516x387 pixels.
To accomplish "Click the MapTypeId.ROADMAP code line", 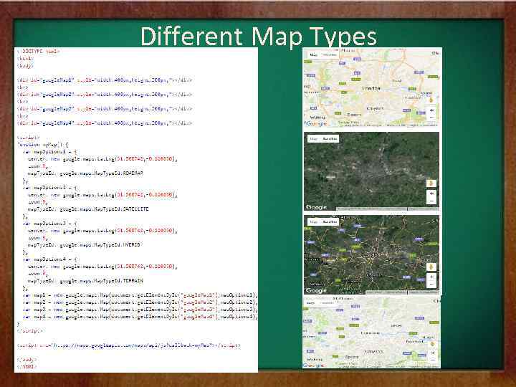I will point(85,173).
